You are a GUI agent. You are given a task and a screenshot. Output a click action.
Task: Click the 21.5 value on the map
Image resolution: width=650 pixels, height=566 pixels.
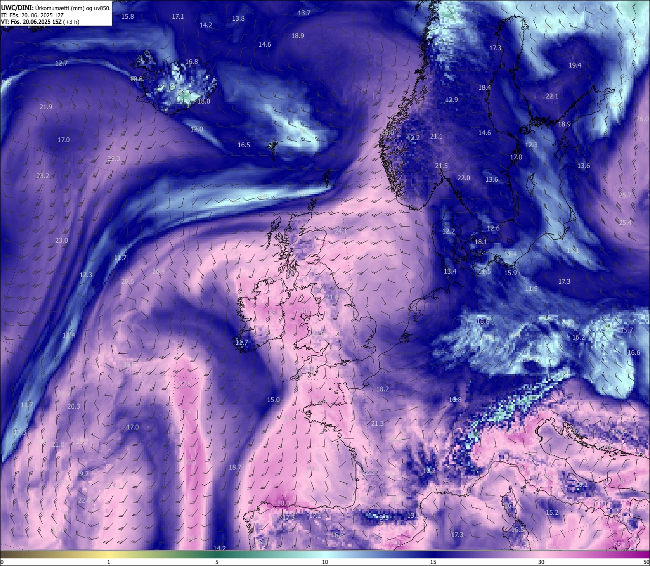[x=441, y=165]
